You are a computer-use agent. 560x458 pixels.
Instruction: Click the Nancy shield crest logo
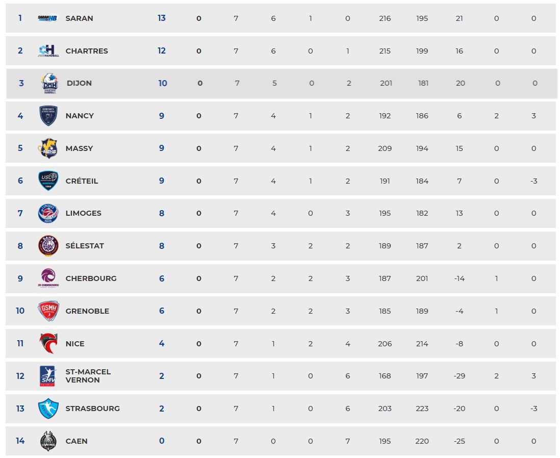click(x=48, y=116)
